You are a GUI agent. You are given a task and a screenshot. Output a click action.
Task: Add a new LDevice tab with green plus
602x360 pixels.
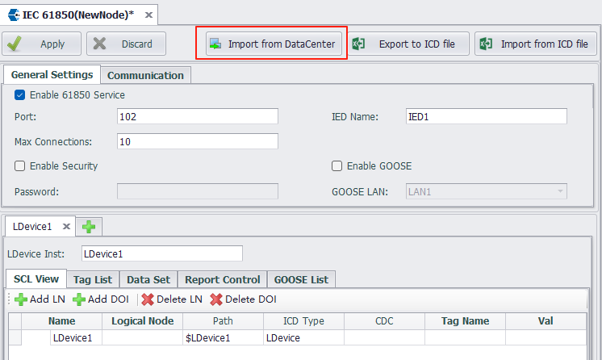(x=89, y=227)
